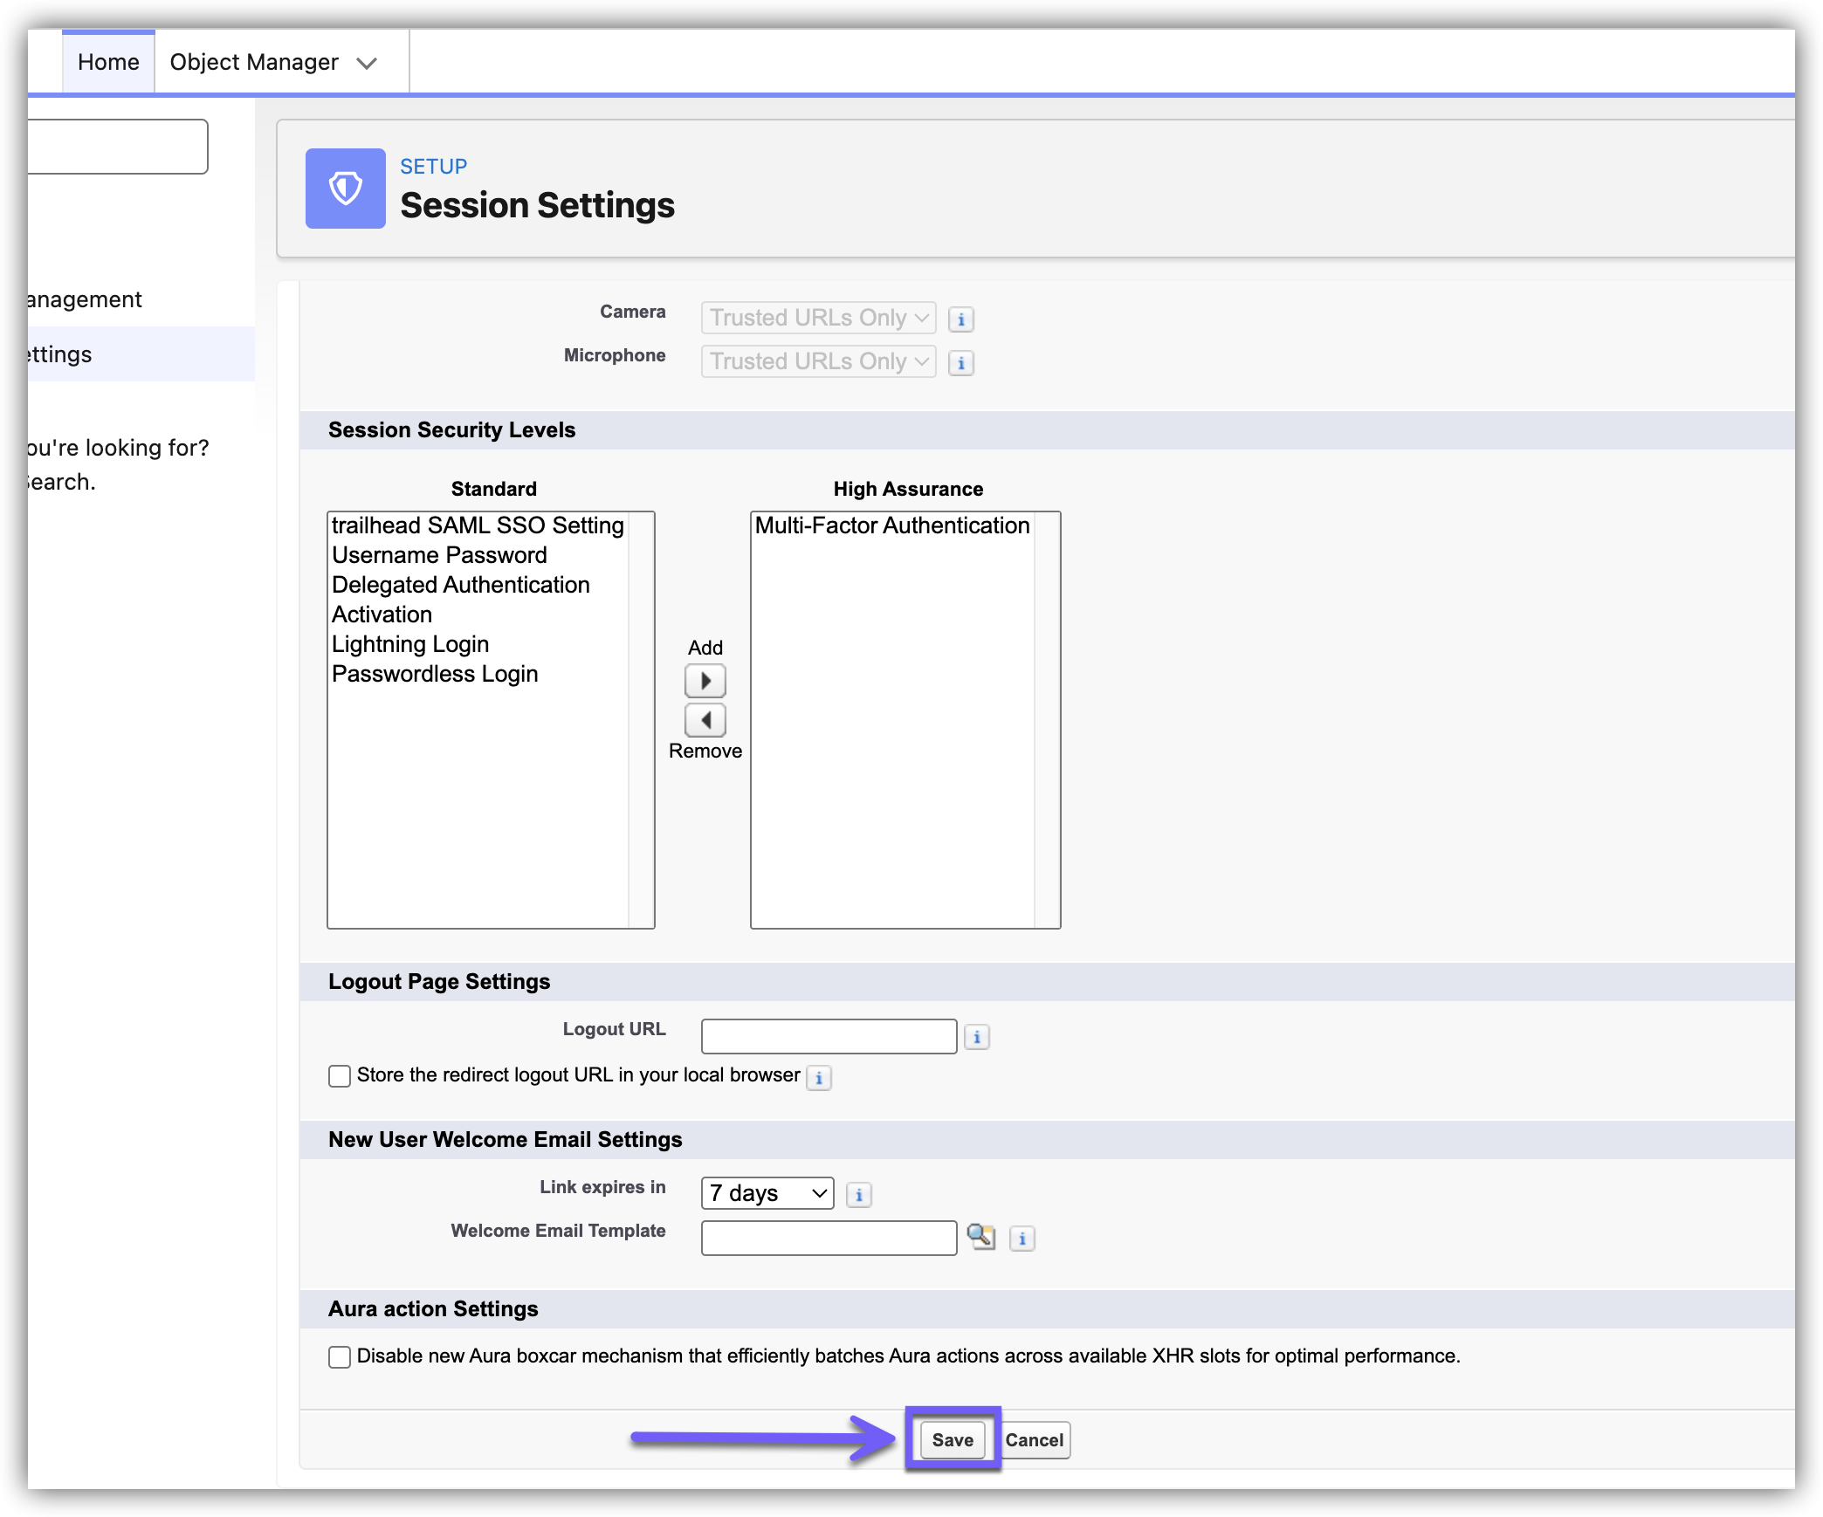Click the info icon next to Microphone

960,363
